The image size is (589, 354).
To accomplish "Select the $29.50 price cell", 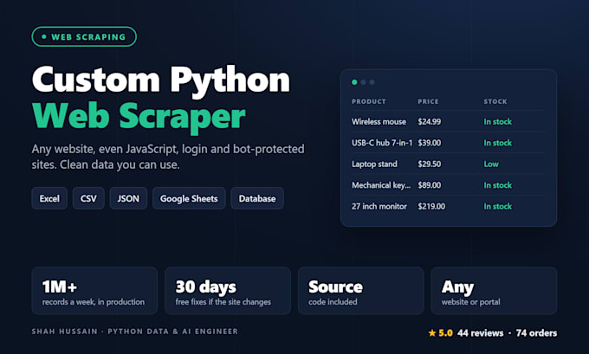I will (430, 164).
